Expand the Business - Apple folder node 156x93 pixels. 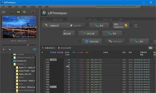tap(14, 81)
